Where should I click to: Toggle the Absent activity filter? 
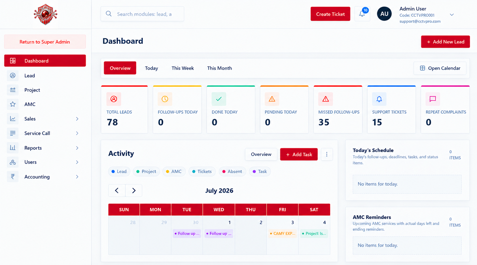click(232, 171)
